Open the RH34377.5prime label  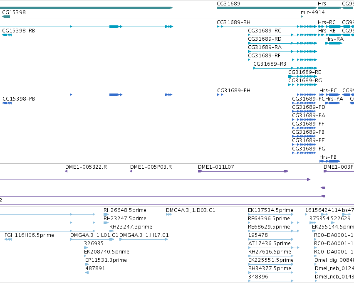270,268
